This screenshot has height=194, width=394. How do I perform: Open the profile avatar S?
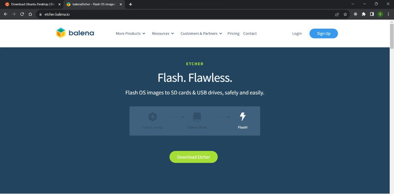(x=380, y=14)
